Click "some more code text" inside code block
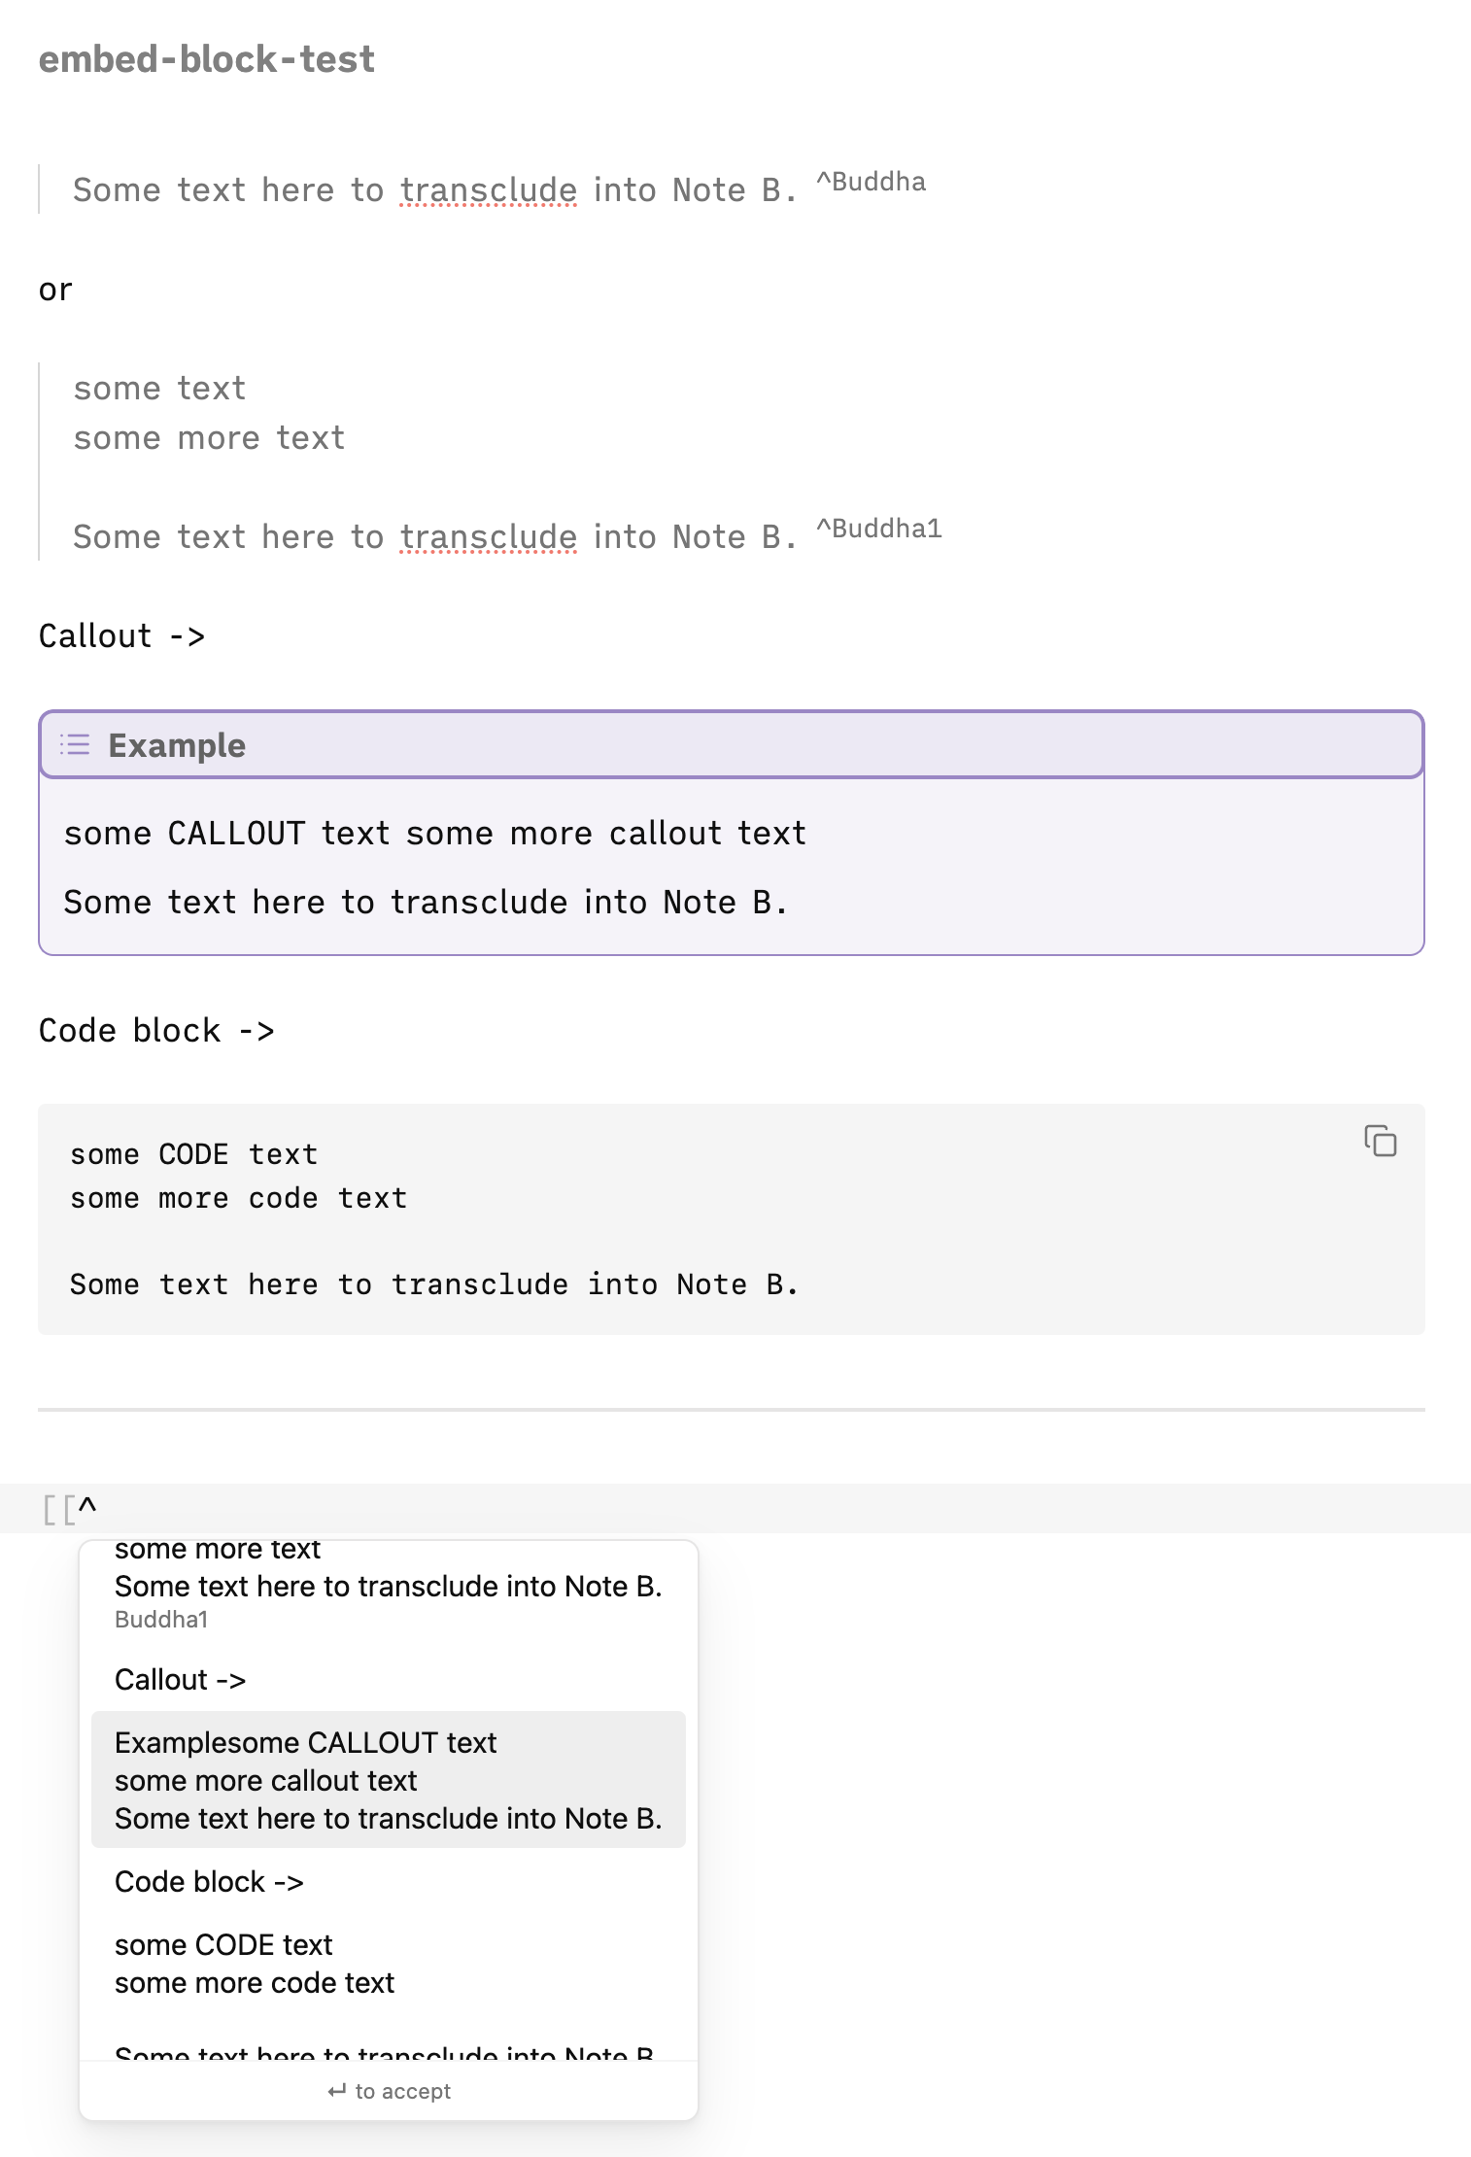The height and width of the screenshot is (2157, 1471). click(238, 1198)
